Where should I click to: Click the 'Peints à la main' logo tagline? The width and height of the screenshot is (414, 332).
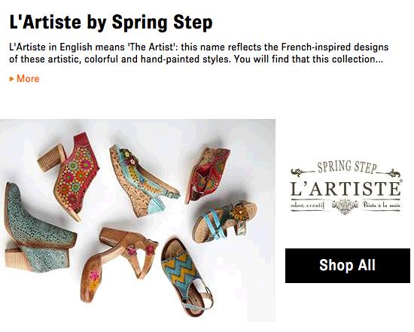pyautogui.click(x=382, y=205)
